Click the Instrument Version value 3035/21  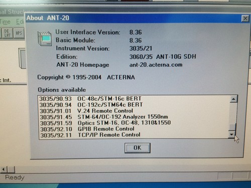click(x=141, y=49)
